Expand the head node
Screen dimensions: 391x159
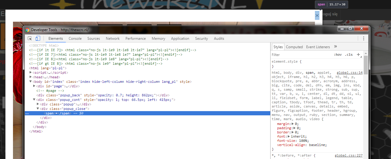pyautogui.click(x=30, y=77)
